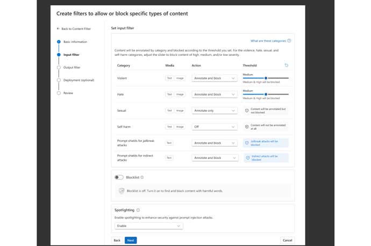Toggle Text media for Violent category
This screenshot has height=246, width=371.
(x=169, y=78)
